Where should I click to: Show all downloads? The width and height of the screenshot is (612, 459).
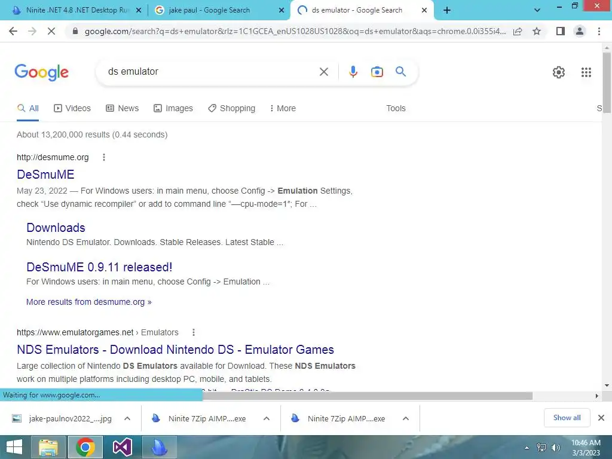pyautogui.click(x=567, y=418)
